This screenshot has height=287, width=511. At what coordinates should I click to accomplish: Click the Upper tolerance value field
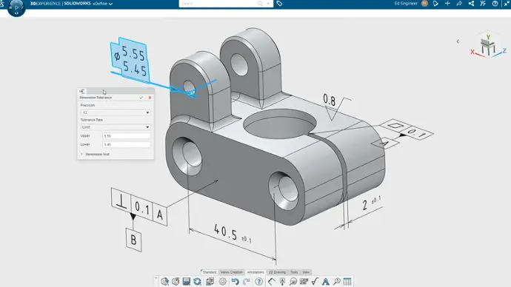click(x=127, y=136)
